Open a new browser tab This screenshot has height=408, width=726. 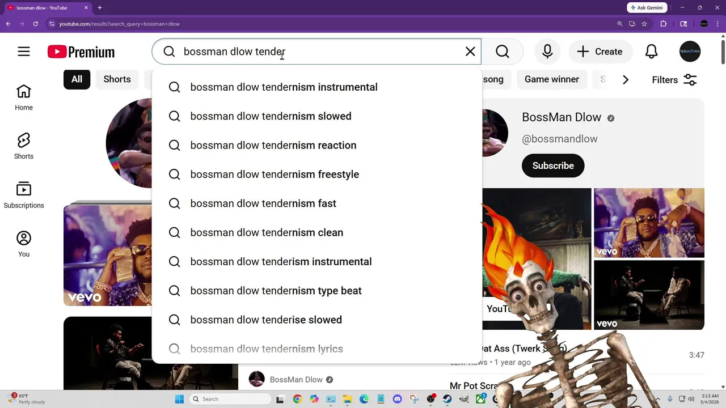(x=99, y=7)
